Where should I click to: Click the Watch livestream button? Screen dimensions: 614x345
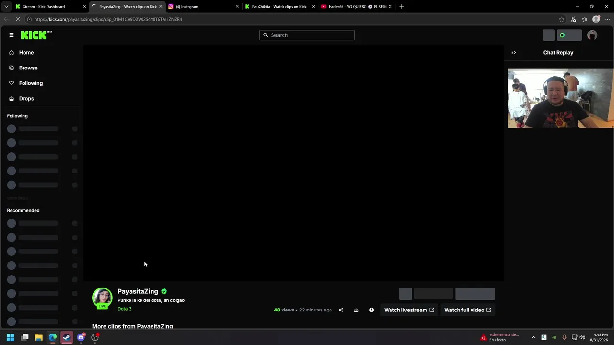point(409,310)
